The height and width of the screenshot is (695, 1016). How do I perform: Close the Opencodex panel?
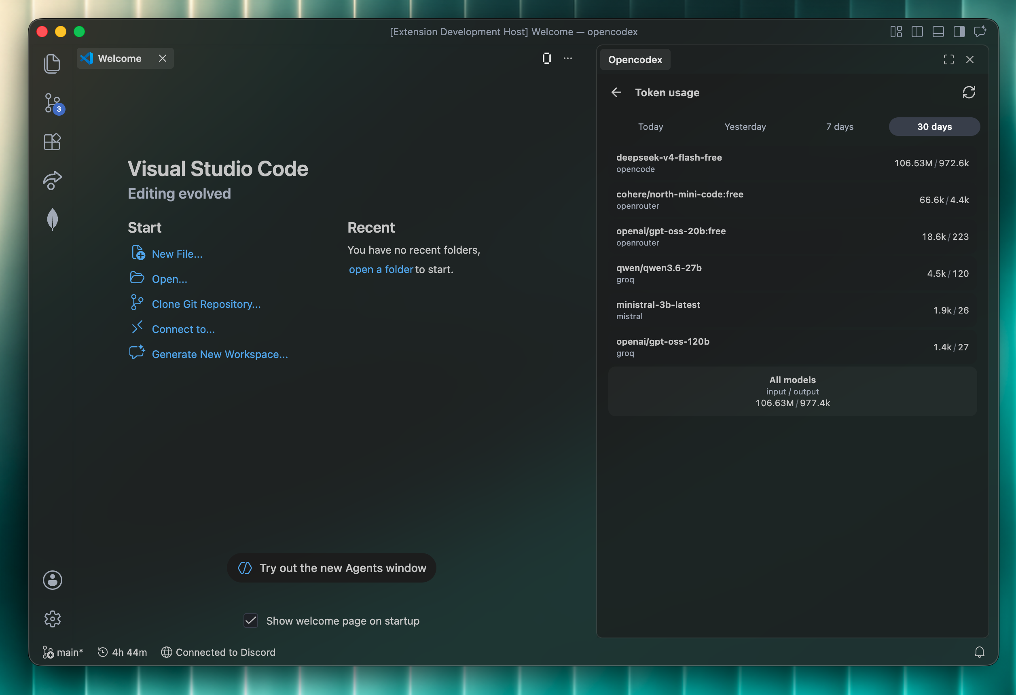coord(969,59)
